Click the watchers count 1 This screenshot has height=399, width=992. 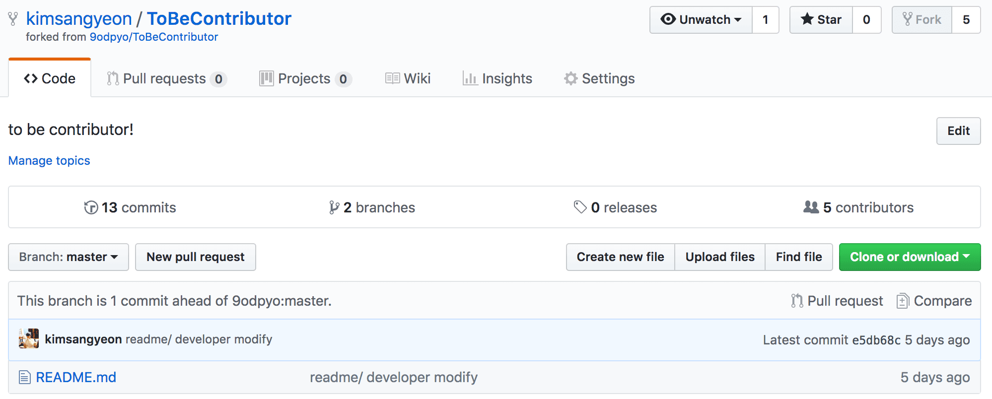pyautogui.click(x=766, y=20)
